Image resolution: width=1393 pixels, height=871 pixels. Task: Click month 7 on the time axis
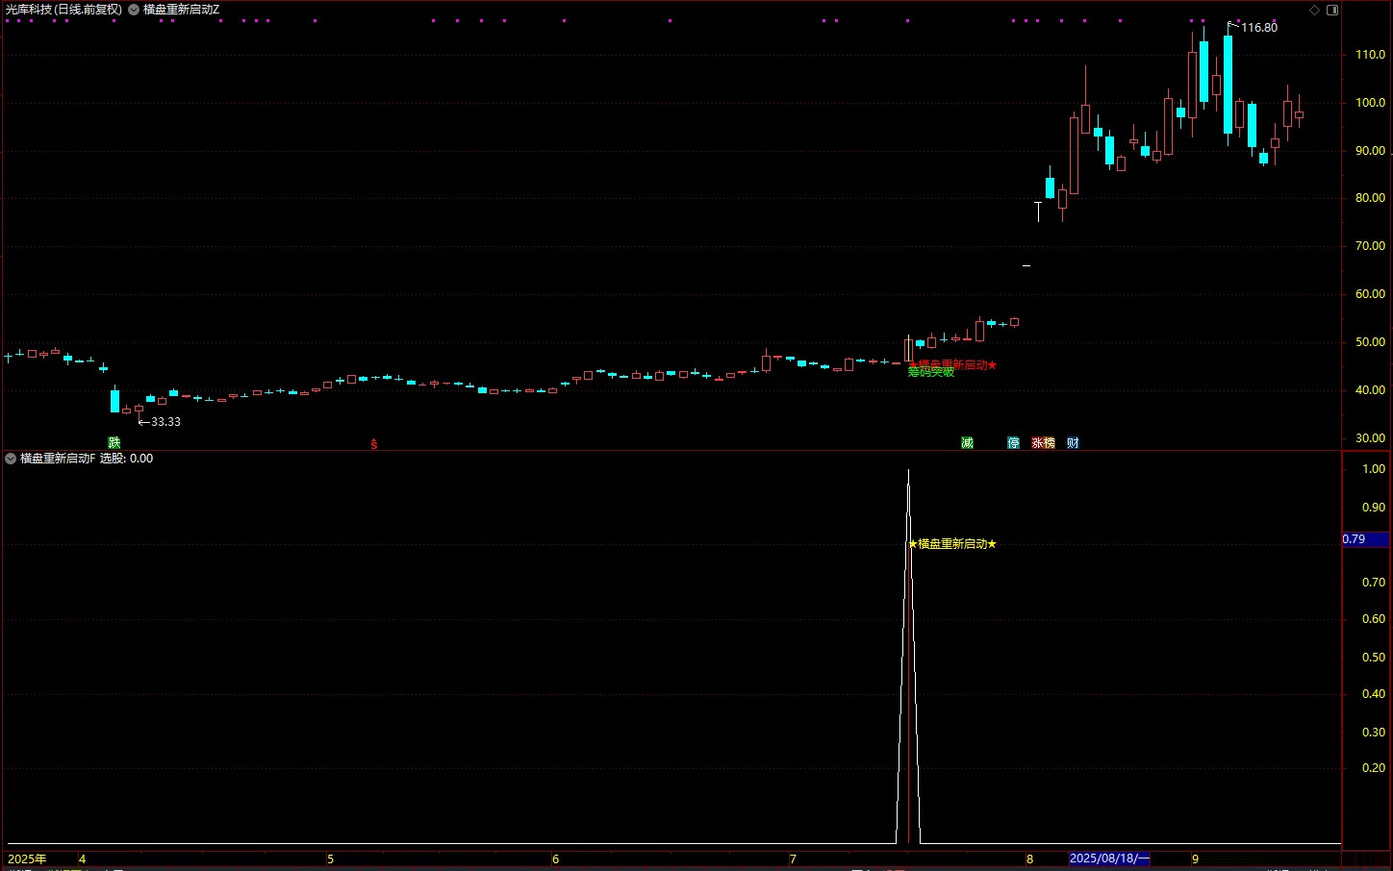(x=793, y=859)
